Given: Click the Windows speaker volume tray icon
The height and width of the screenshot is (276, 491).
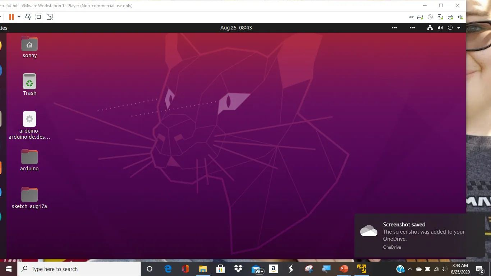Looking at the screenshot, I should point(444,269).
